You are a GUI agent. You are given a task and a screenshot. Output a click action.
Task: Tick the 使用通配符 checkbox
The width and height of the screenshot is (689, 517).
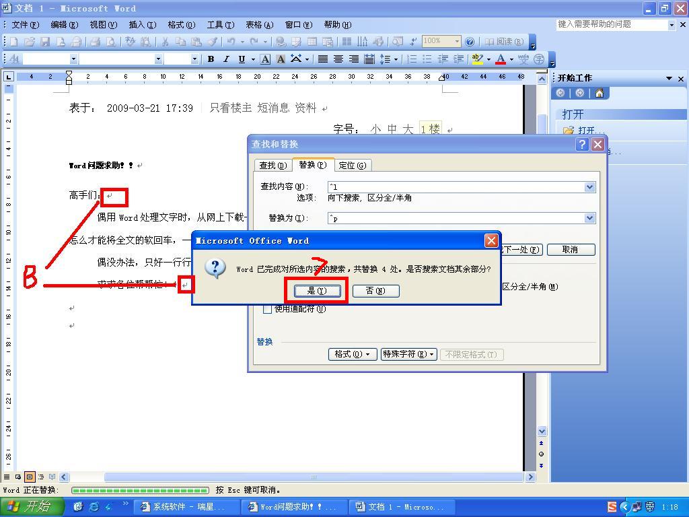[266, 309]
